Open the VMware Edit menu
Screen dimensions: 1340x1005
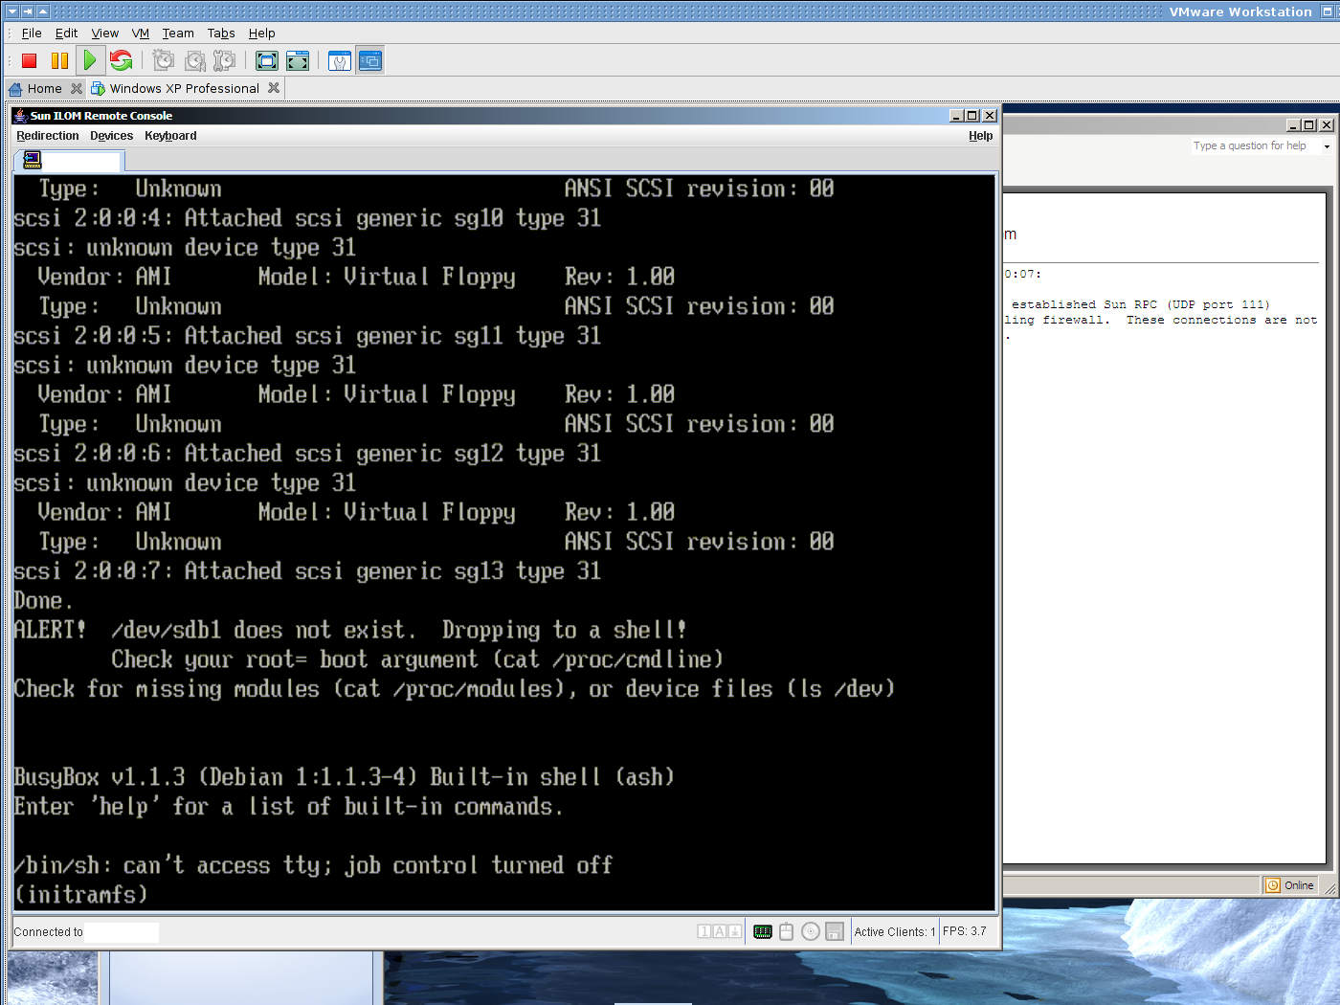(x=66, y=33)
